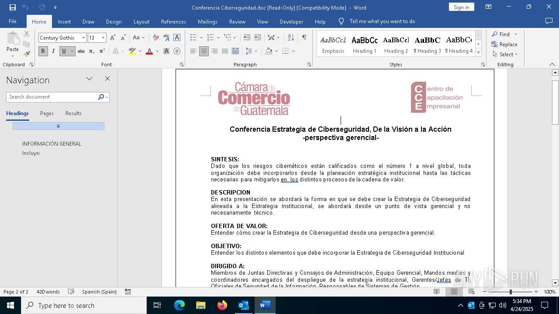559x314 pixels.
Task: Switch to the Review tab
Action: [x=237, y=21]
